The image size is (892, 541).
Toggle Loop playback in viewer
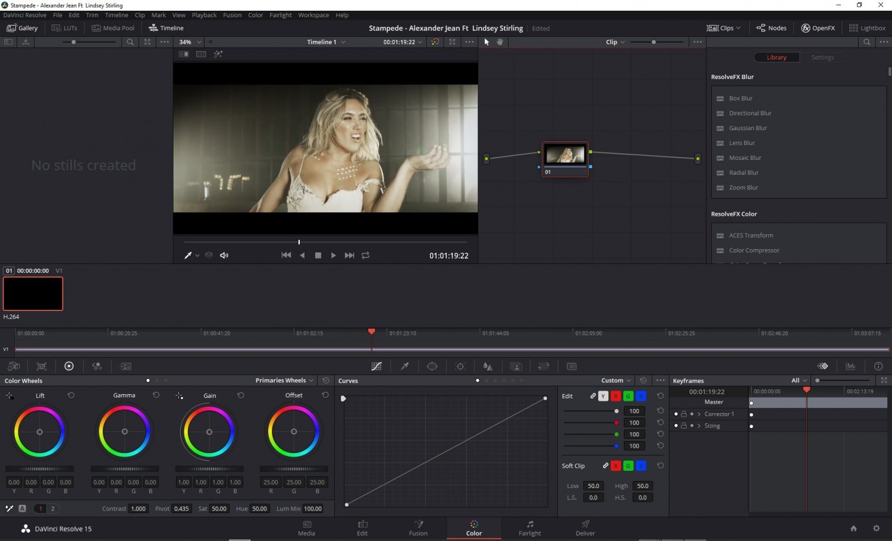[366, 256]
